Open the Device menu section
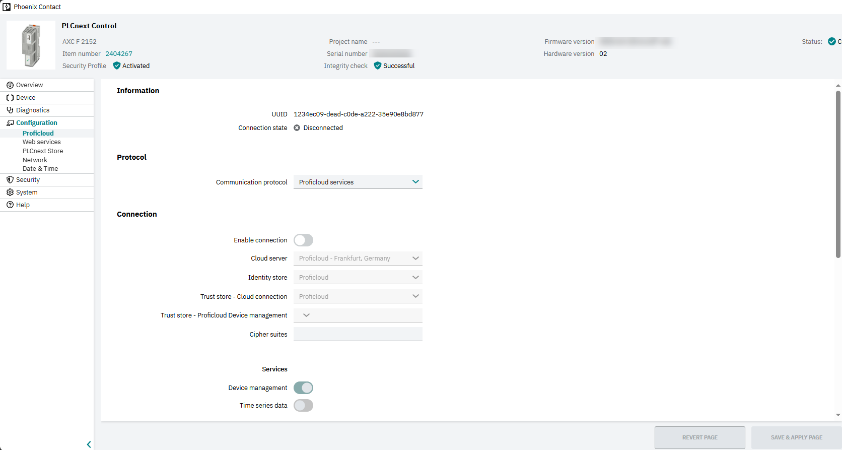The image size is (842, 450). tap(47, 98)
